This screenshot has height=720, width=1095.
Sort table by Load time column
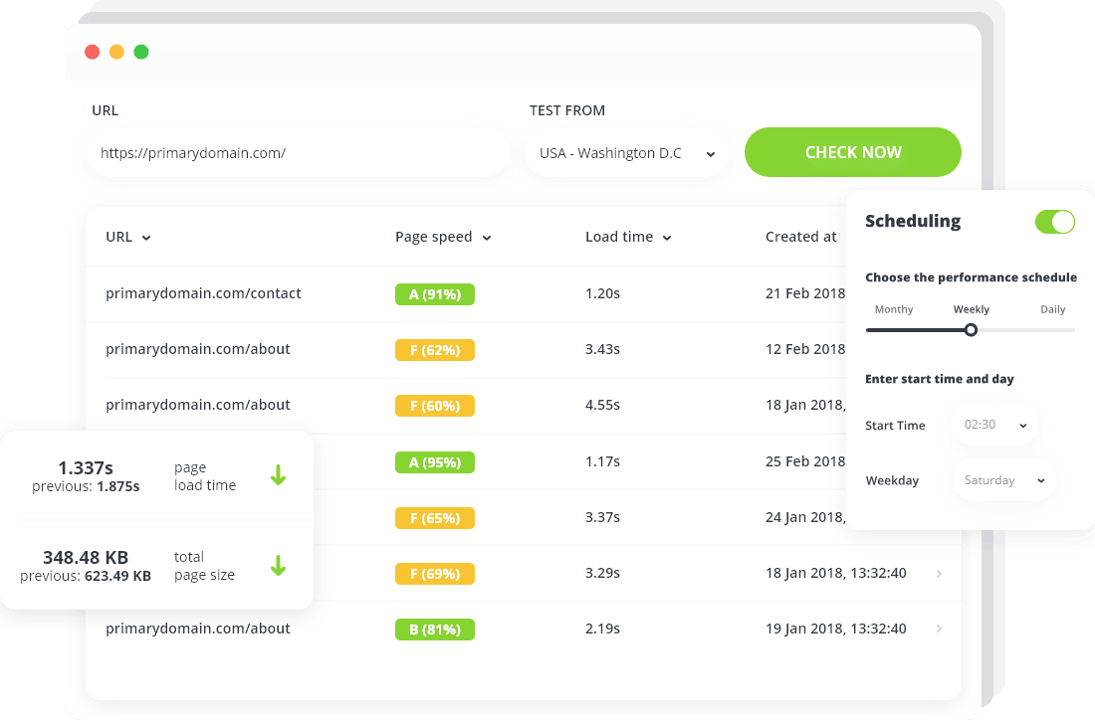pyautogui.click(x=628, y=238)
